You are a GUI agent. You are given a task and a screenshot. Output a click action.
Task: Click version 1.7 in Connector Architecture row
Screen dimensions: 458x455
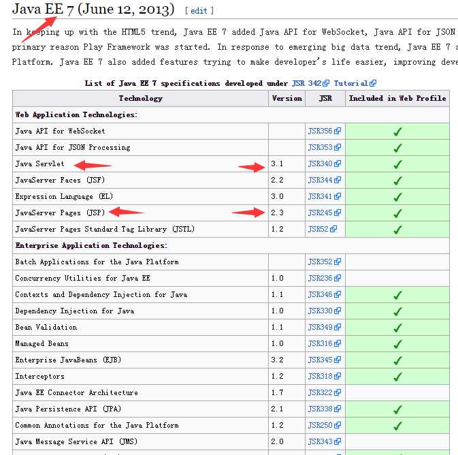277,393
